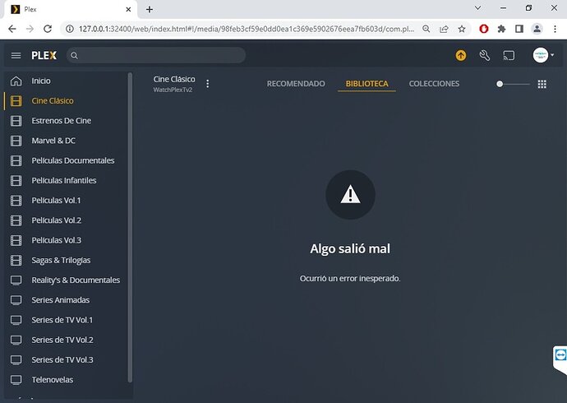Click the Series de TV Vol.3 TV icon
The height and width of the screenshot is (403, 567).
pyautogui.click(x=16, y=359)
